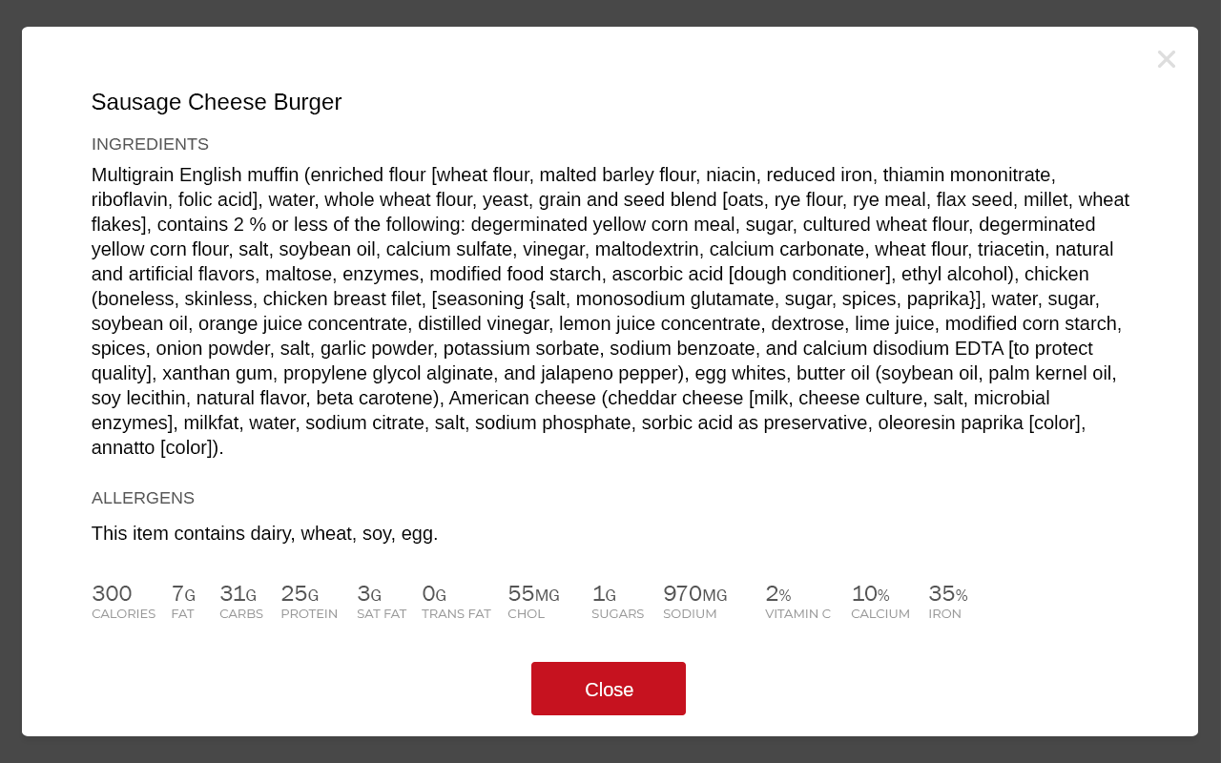
Task: Click the 55mg cholesterol value
Action: click(533, 593)
